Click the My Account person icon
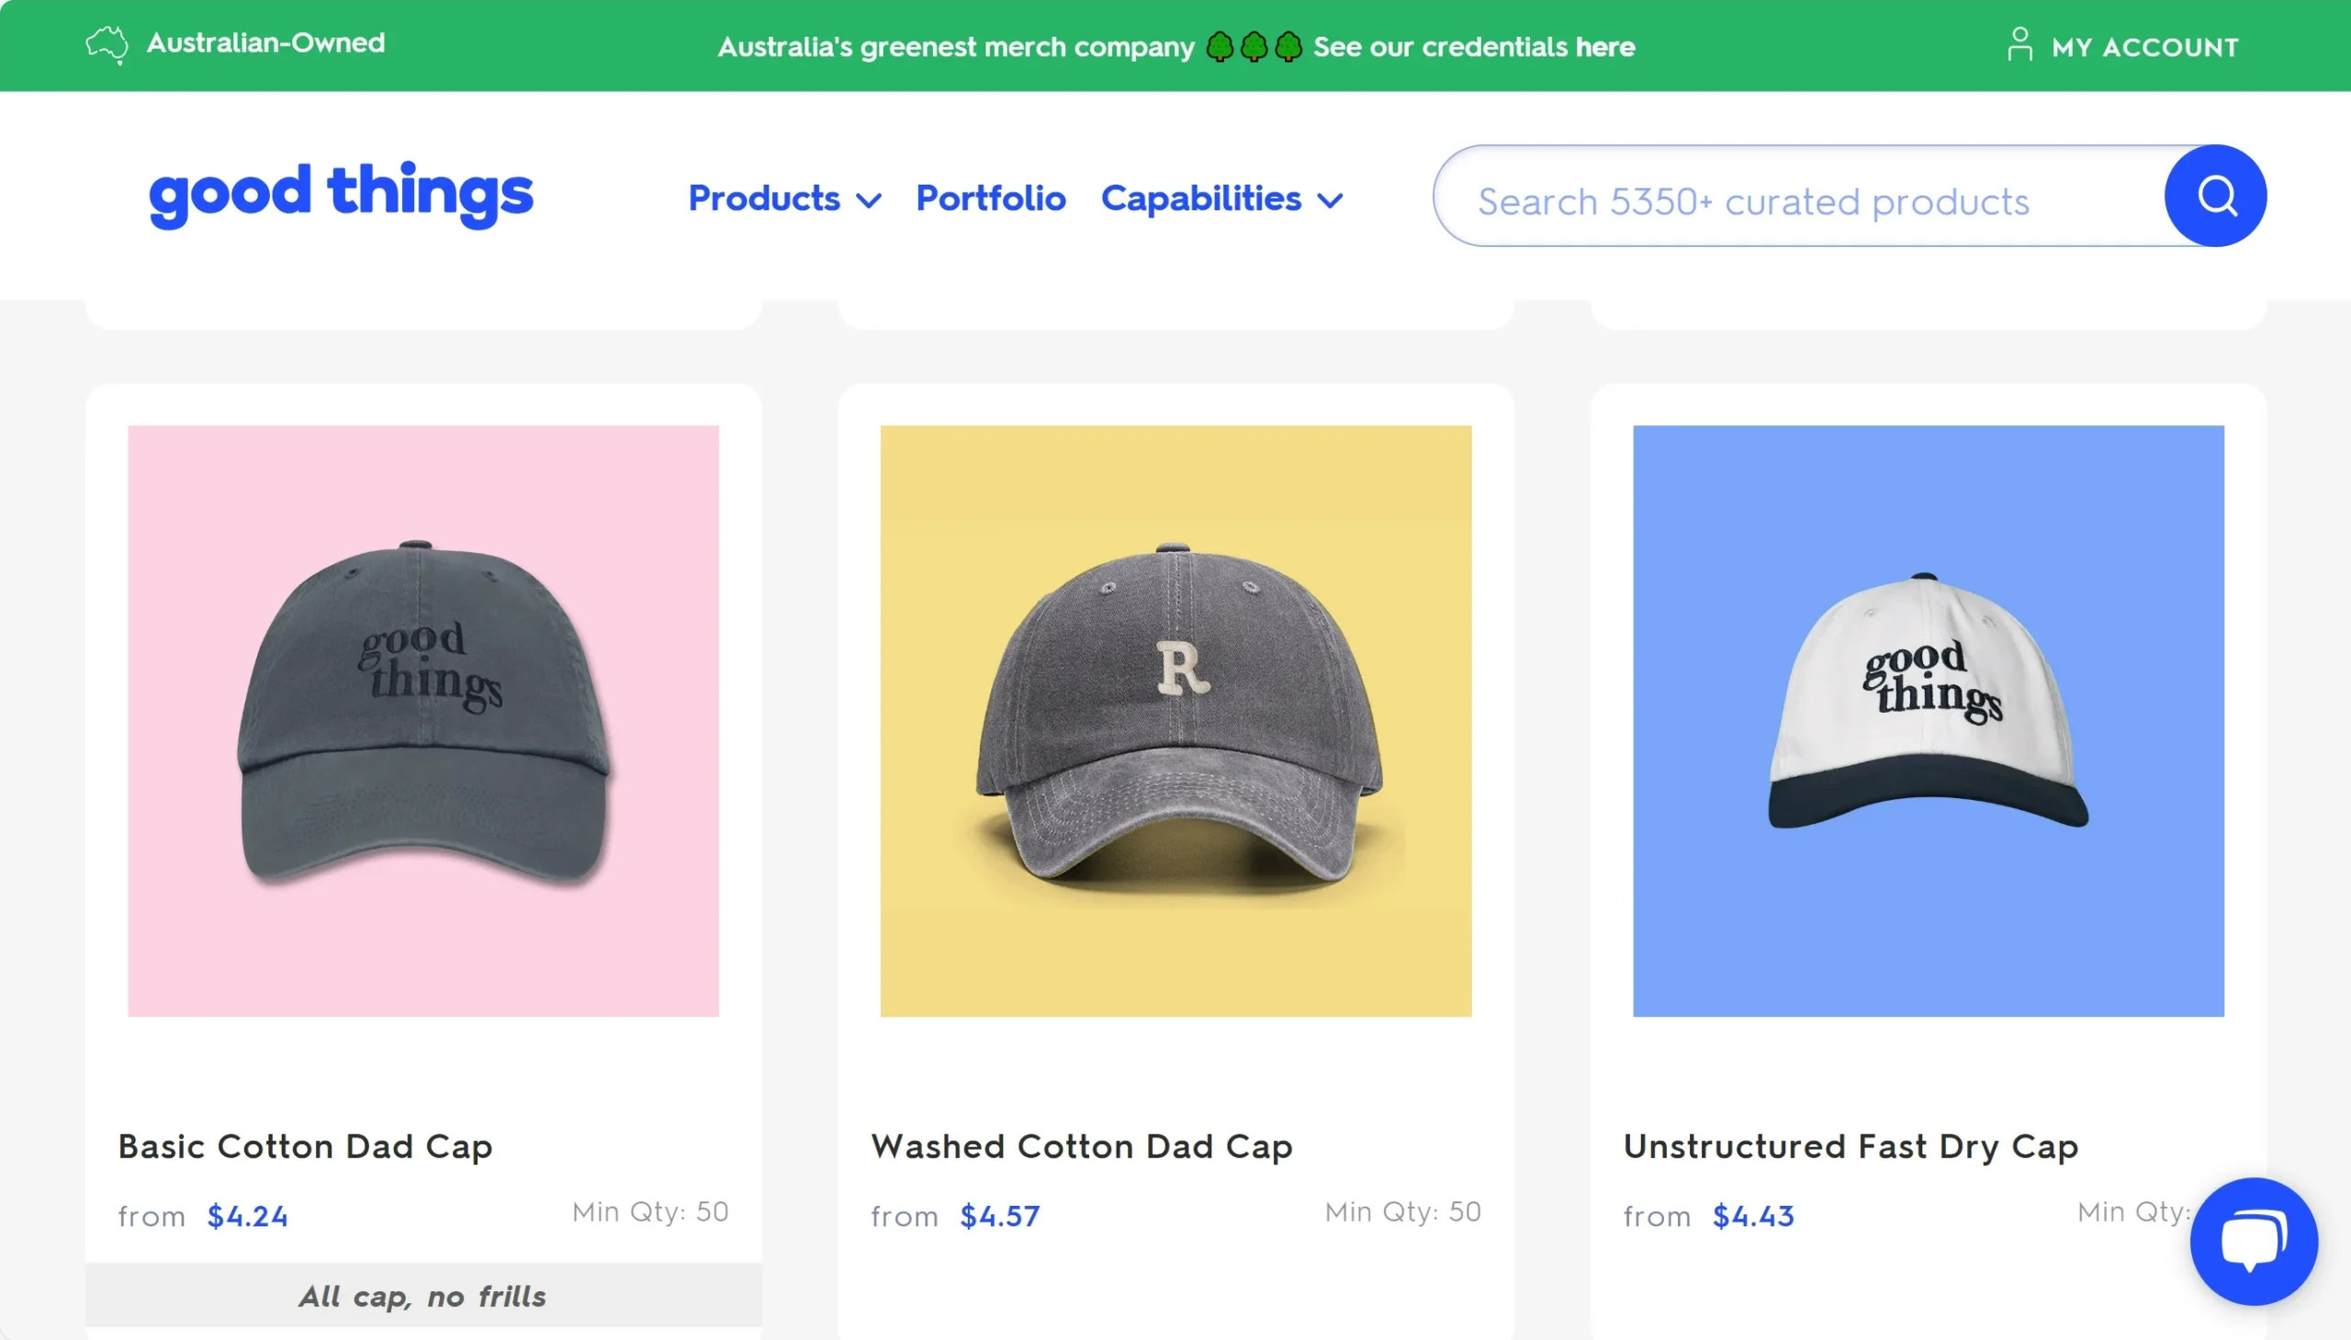Screen dimensions: 2351x1340 pos(2019,44)
